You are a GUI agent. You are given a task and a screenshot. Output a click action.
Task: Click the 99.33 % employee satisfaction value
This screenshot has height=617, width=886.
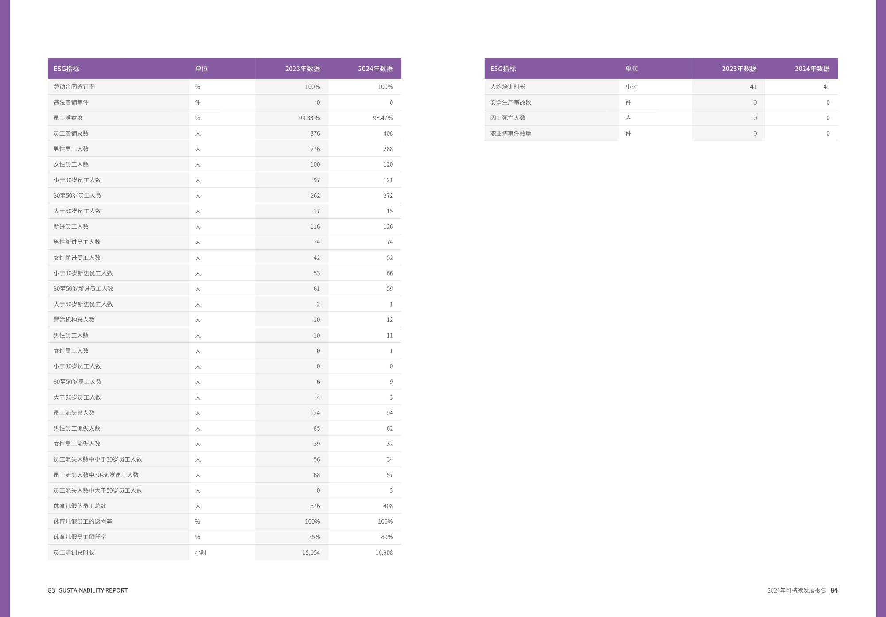pyautogui.click(x=309, y=118)
